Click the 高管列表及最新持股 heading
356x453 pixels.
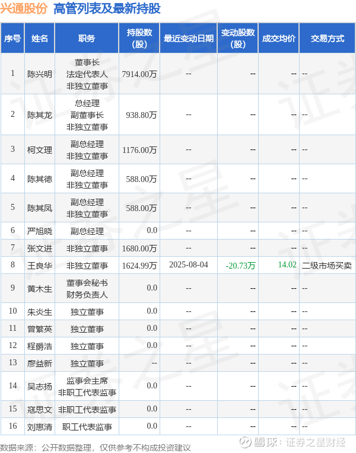coord(107,8)
